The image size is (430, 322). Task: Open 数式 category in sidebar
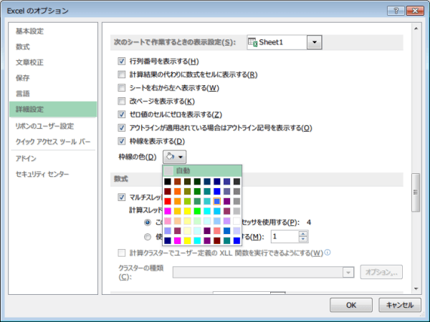tap(53, 47)
